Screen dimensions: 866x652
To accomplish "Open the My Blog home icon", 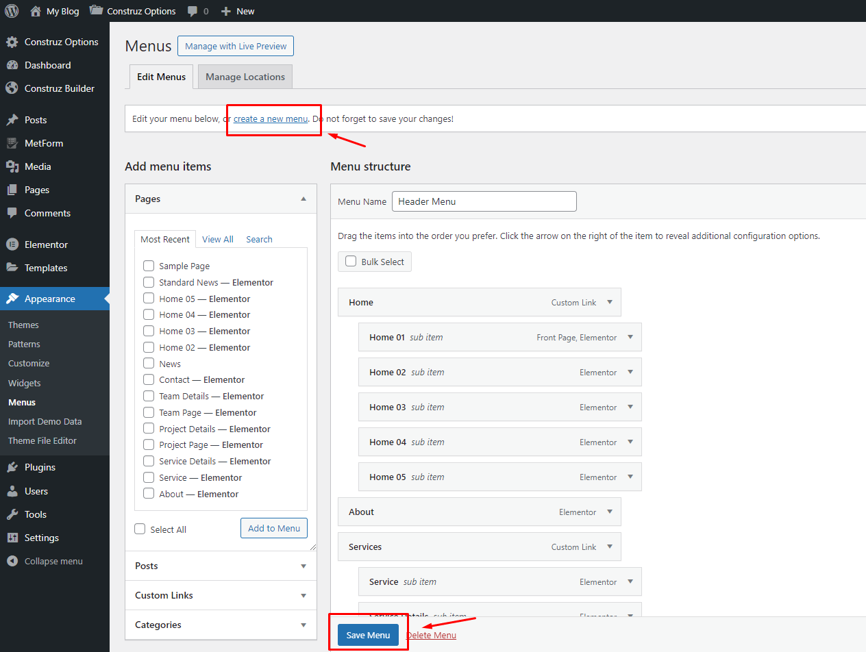I will (x=36, y=11).
